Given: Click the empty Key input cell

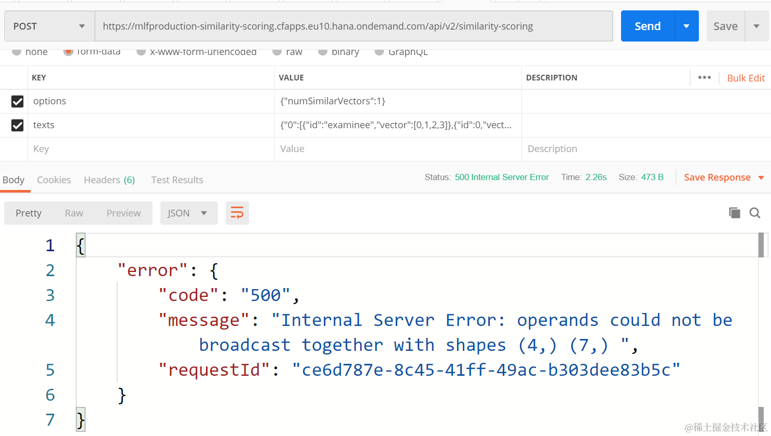Looking at the screenshot, I should click(151, 149).
